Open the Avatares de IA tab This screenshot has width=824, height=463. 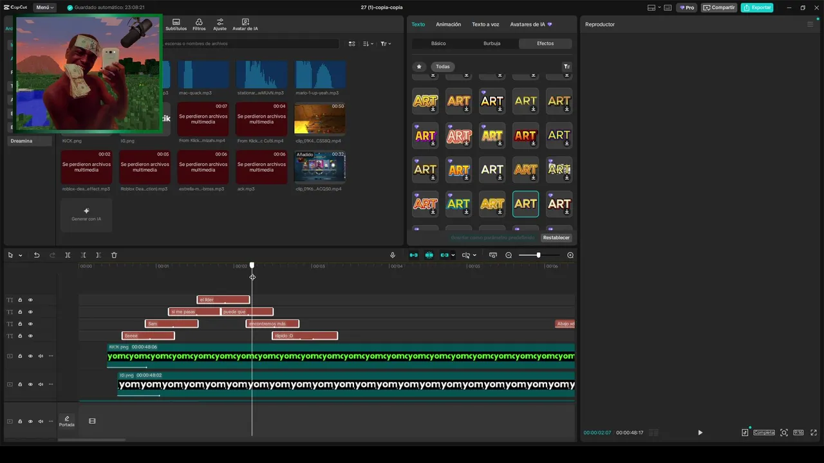pyautogui.click(x=531, y=24)
